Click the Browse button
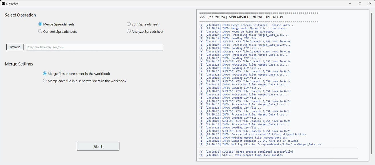Viewport: 375px width, 165px height. pos(15,47)
